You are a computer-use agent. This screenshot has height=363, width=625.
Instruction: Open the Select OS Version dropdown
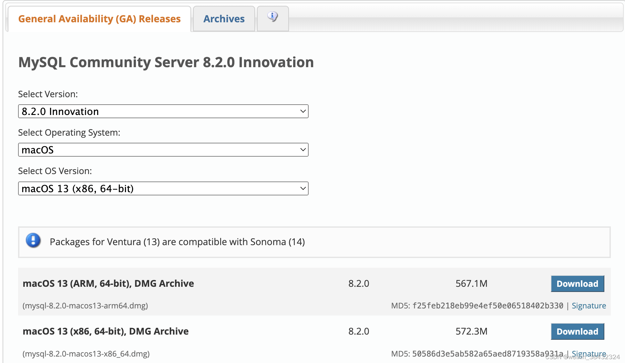coord(163,189)
